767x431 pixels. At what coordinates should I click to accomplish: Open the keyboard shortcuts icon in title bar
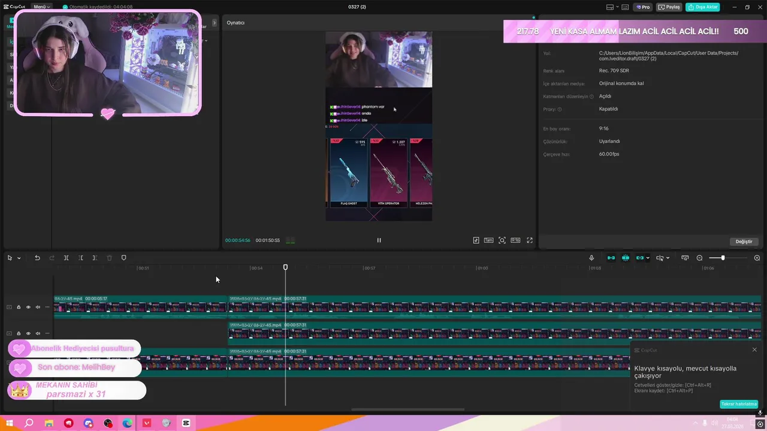625,7
